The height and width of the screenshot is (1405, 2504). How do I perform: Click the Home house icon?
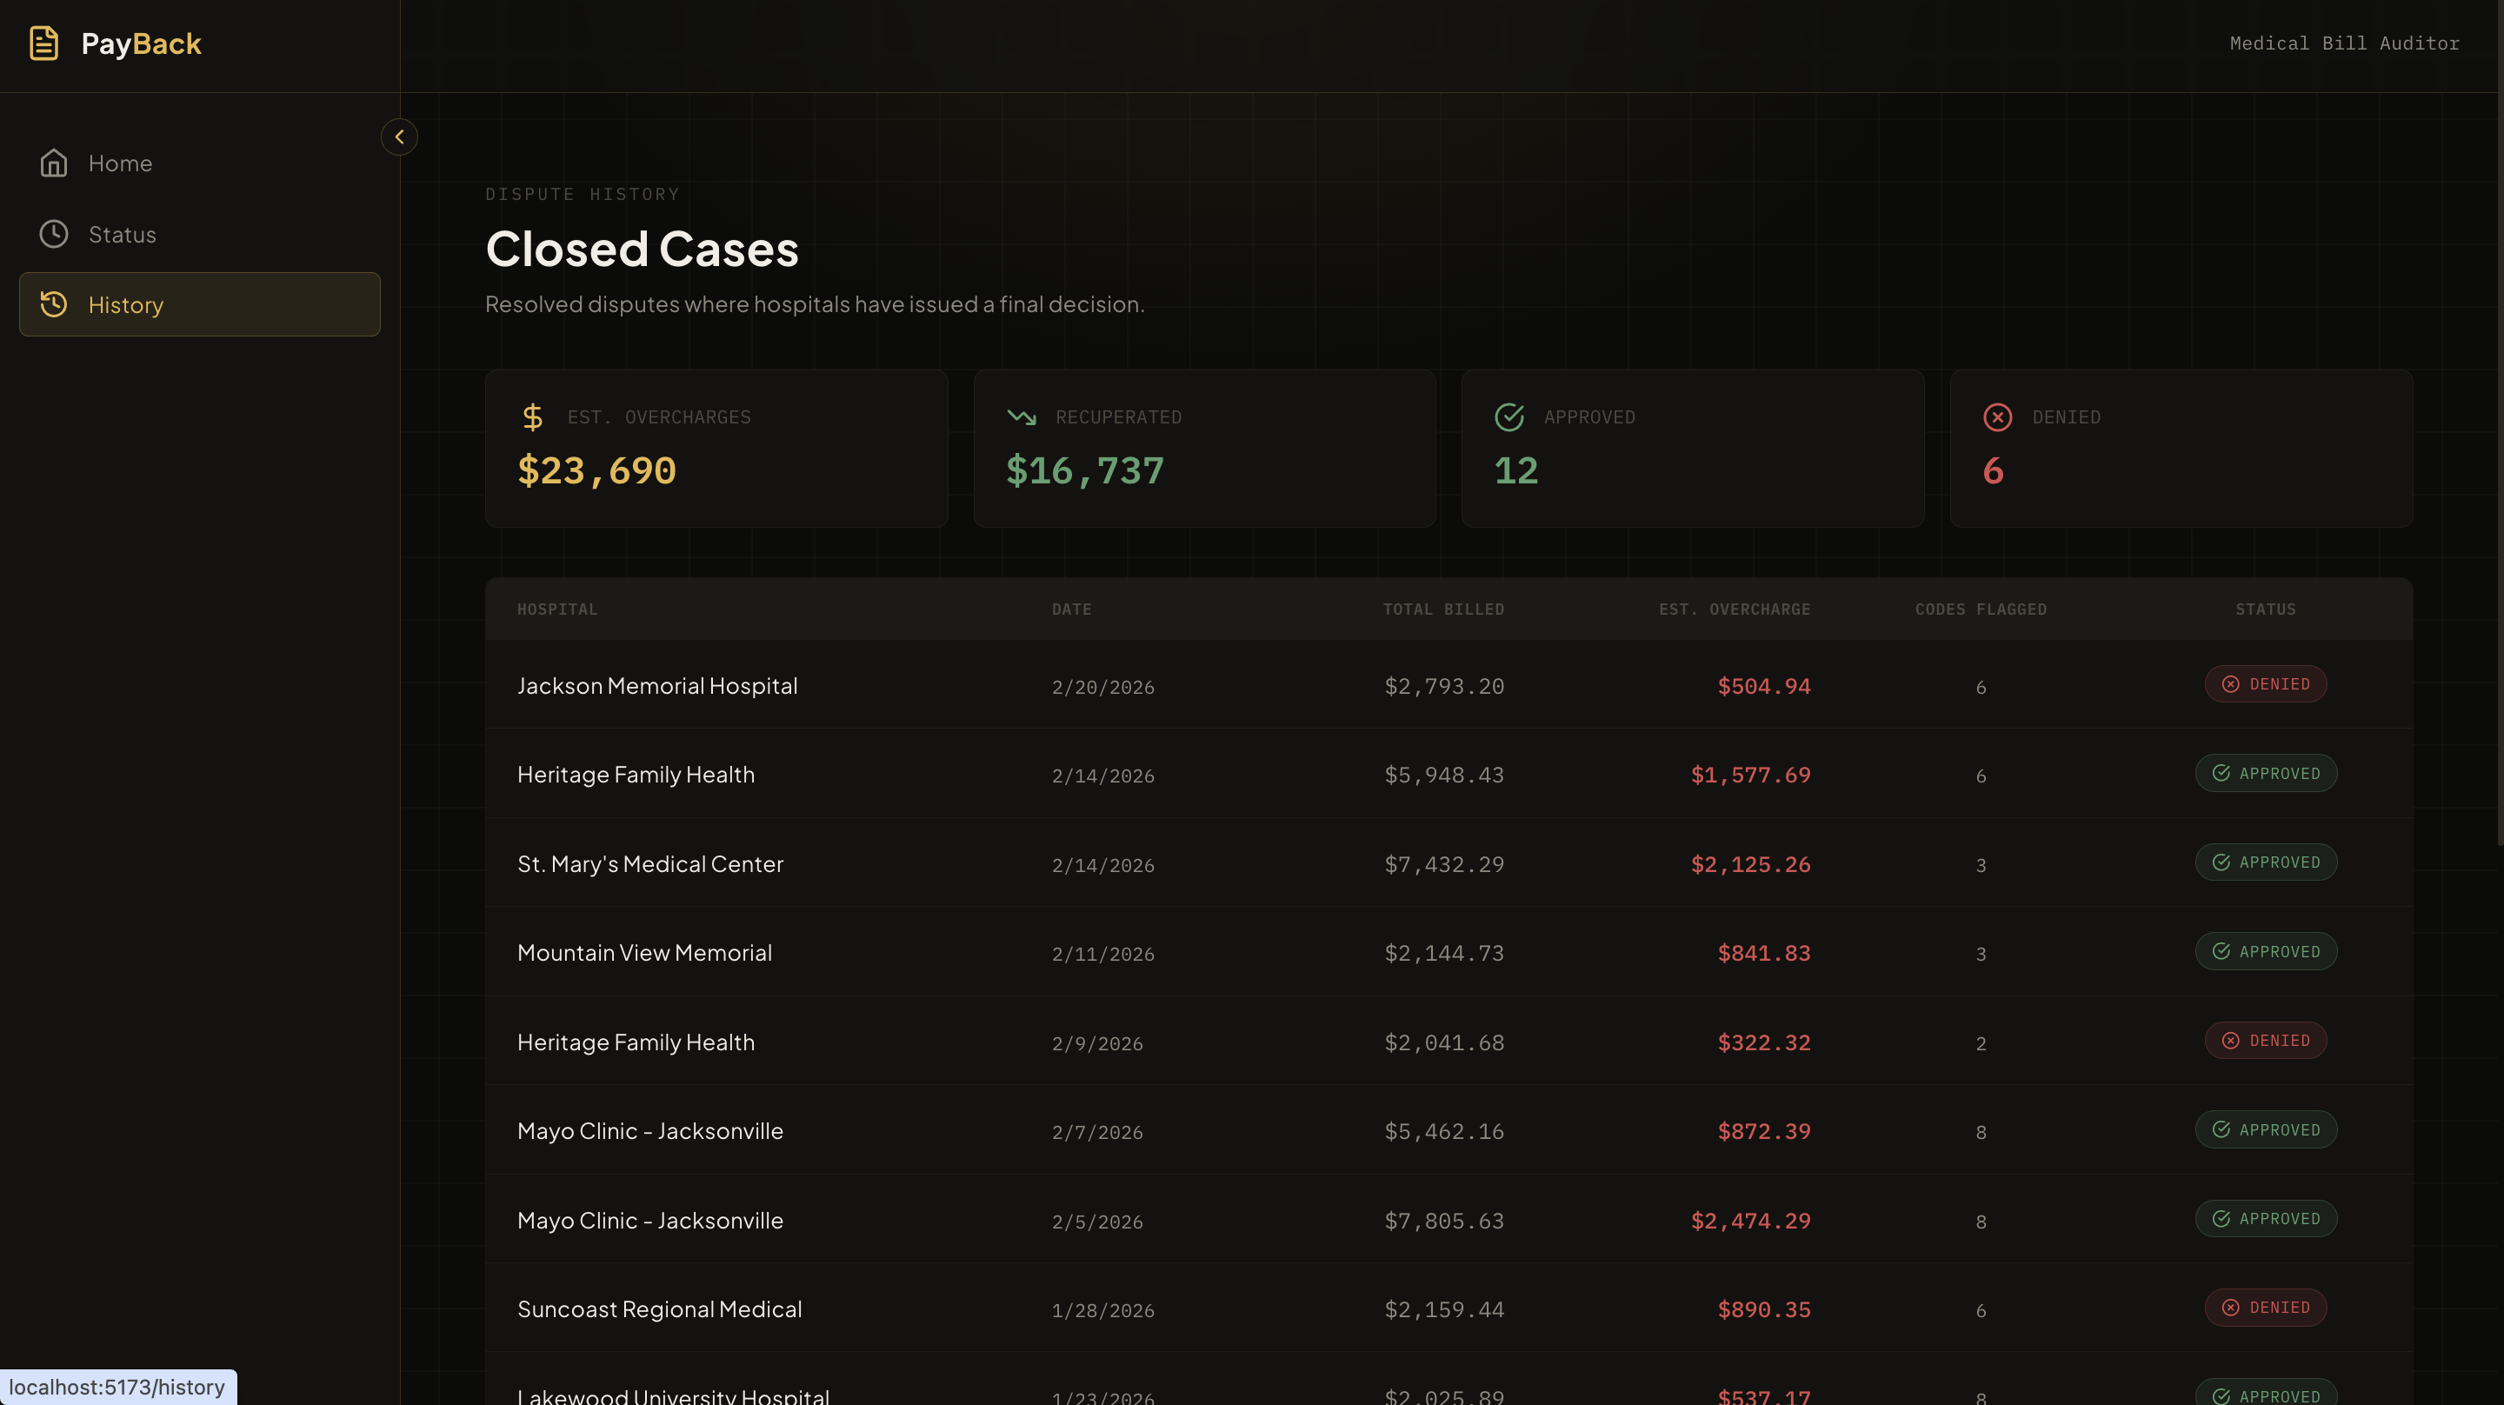(x=53, y=163)
